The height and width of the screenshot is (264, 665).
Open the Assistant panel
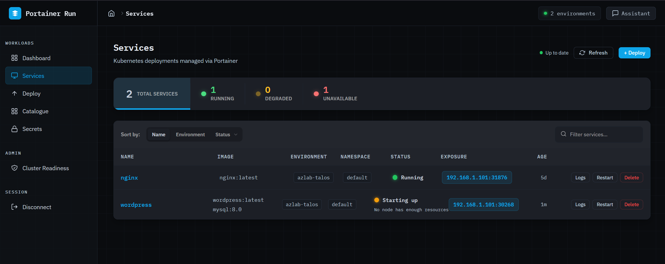coord(631,13)
